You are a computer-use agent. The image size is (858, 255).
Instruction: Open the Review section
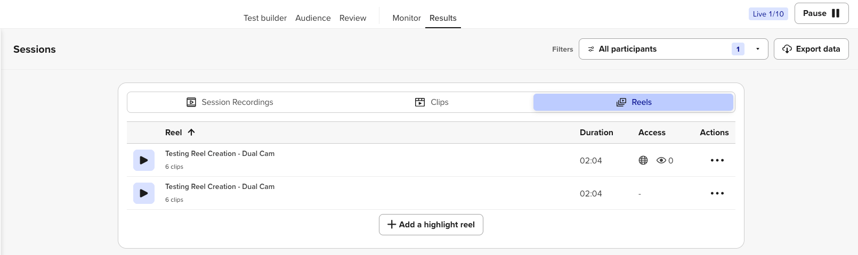click(x=353, y=18)
